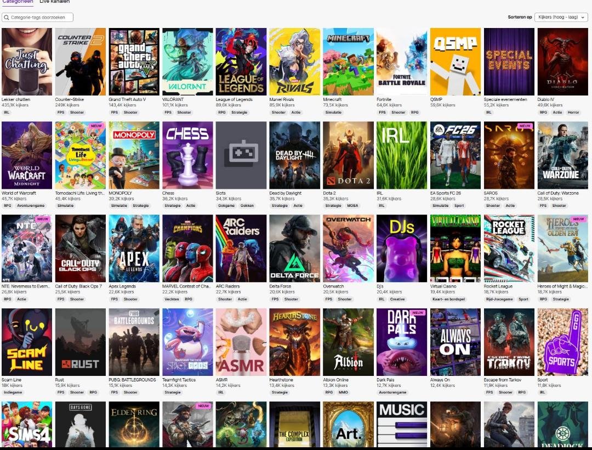Open the Categorieën tab
This screenshot has width=592, height=450.
pos(18,2)
